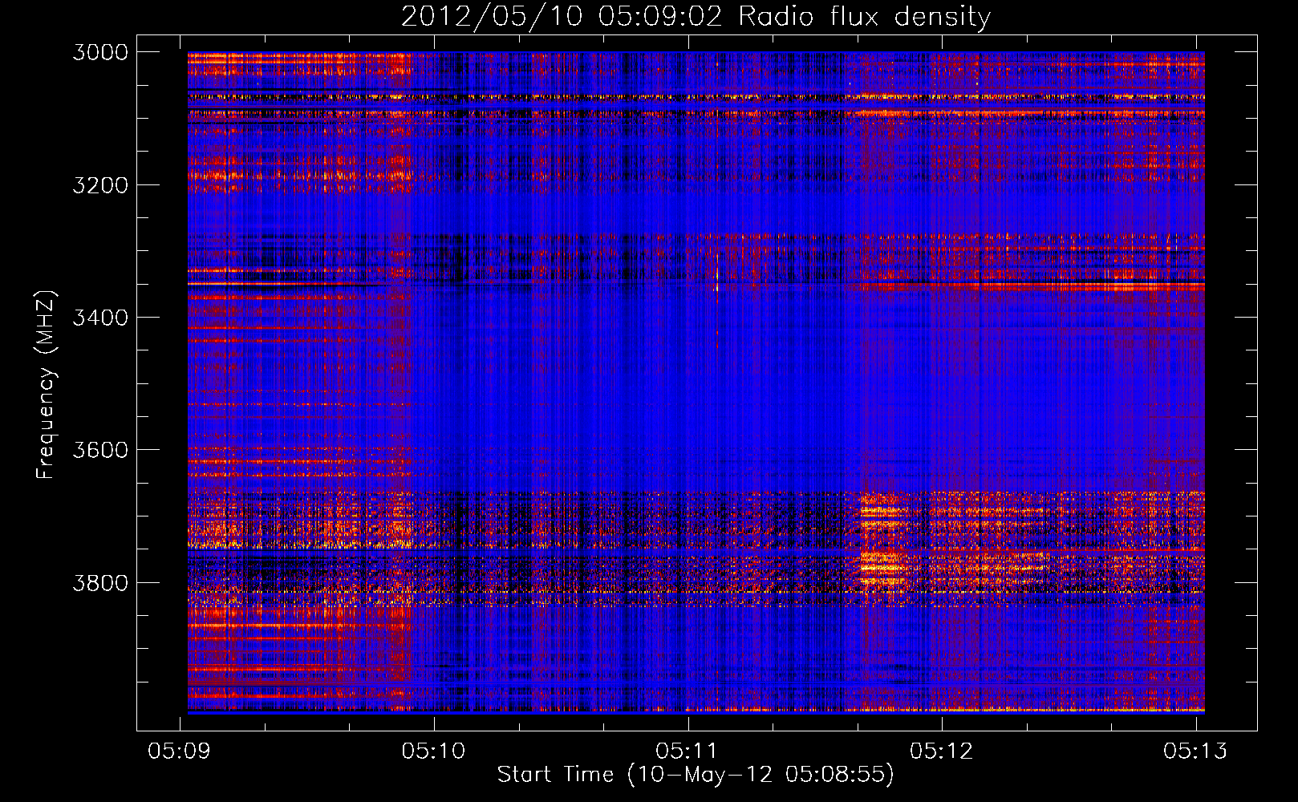The height and width of the screenshot is (802, 1298).
Task: Click the 3200 frequency axis label
Action: (100, 185)
